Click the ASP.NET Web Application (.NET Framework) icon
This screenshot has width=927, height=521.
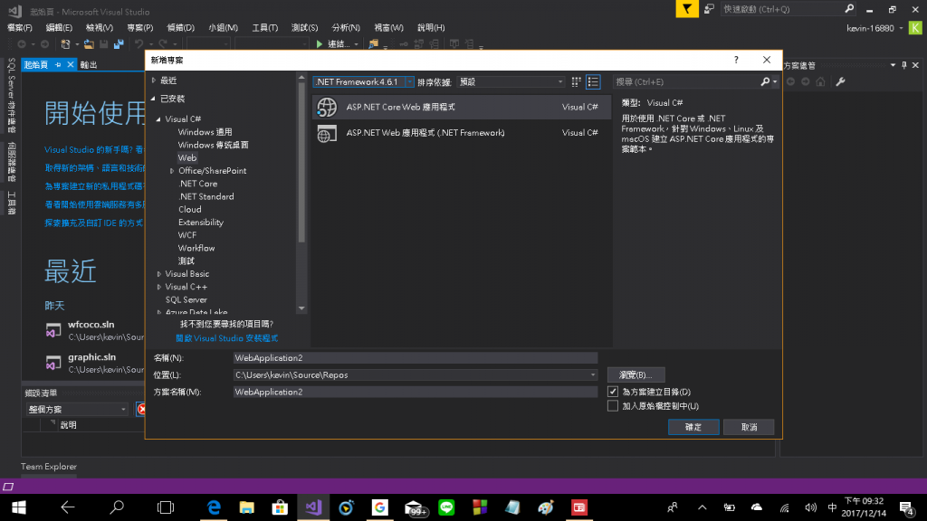pyautogui.click(x=326, y=134)
